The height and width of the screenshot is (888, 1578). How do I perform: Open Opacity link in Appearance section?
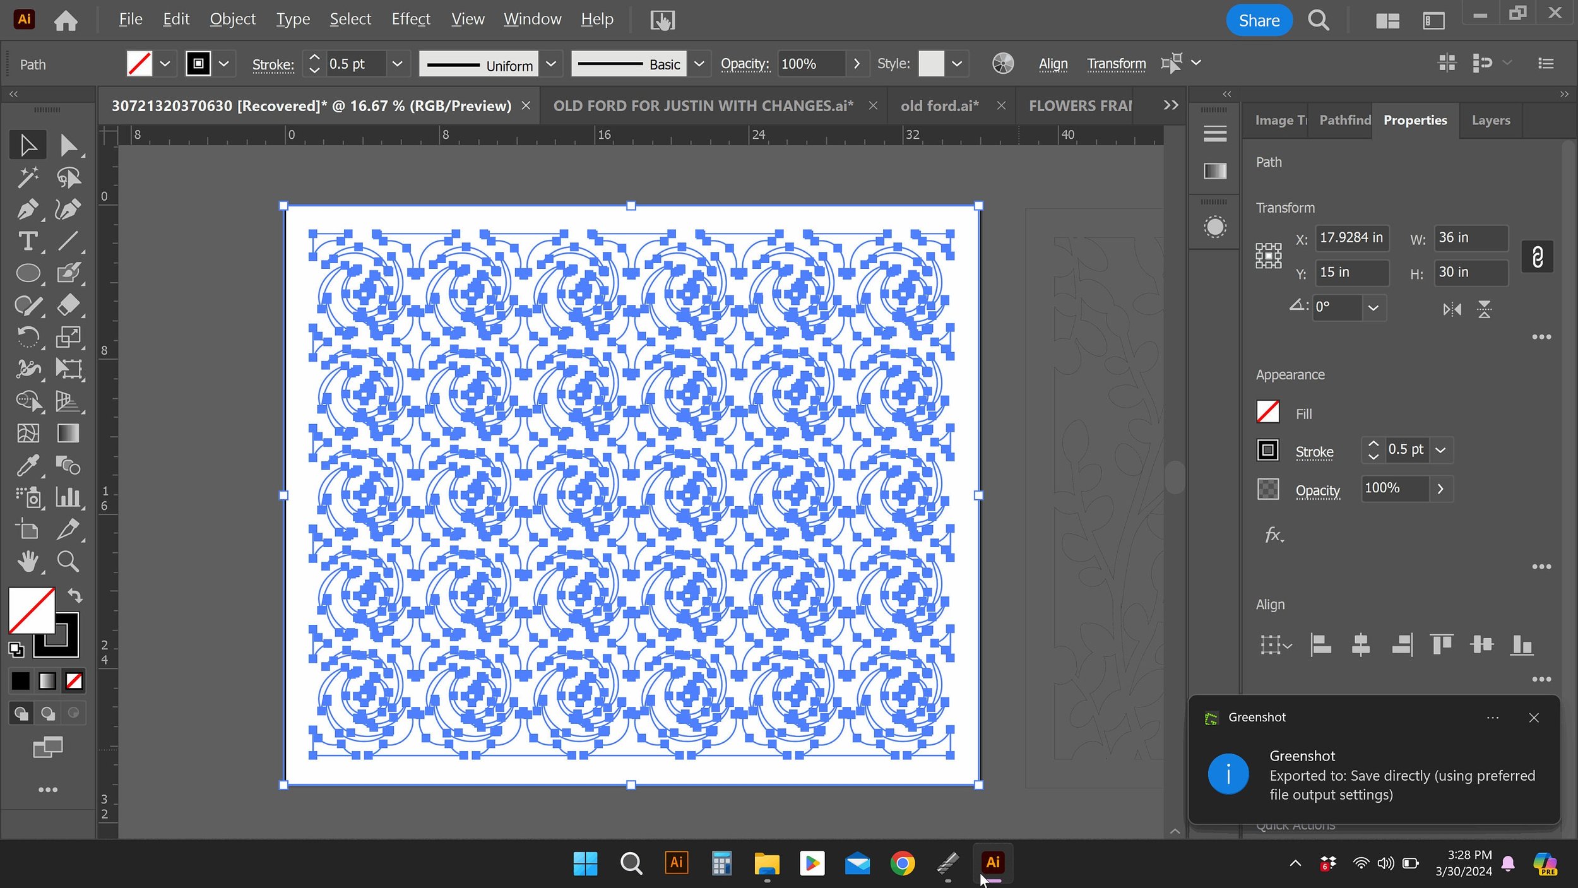point(1317,490)
